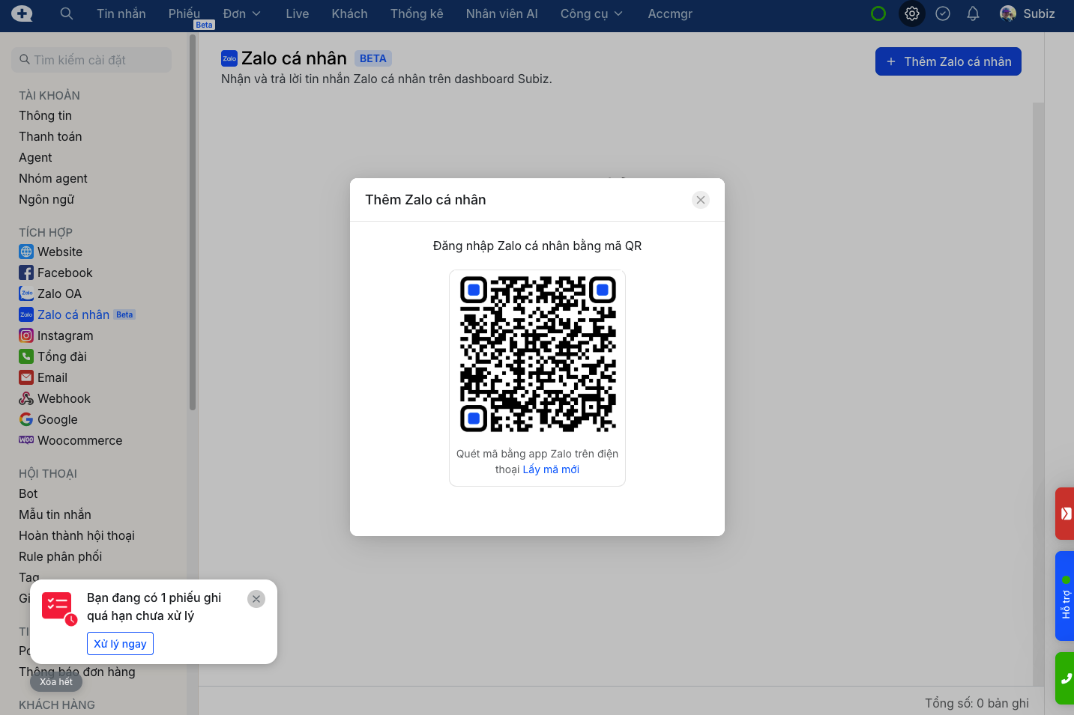Open the checkmark tasks icon in header
Viewport: 1074px width, 715px height.
(x=943, y=13)
